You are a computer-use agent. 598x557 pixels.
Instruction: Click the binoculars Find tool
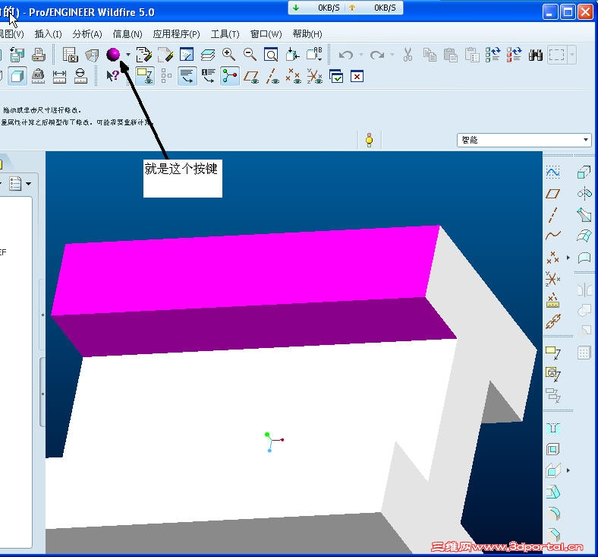[x=536, y=55]
